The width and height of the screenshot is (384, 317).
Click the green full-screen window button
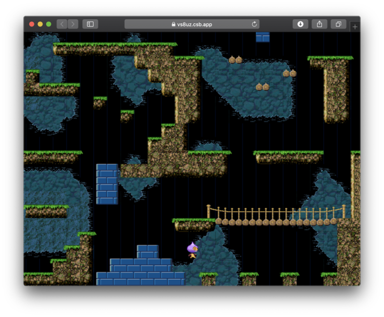(x=48, y=24)
